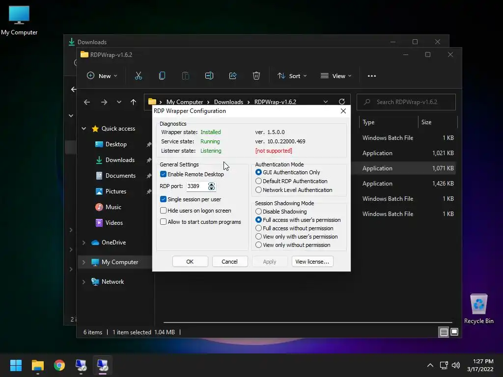Open Videos in the navigation pane
The height and width of the screenshot is (377, 503).
pyautogui.click(x=114, y=223)
